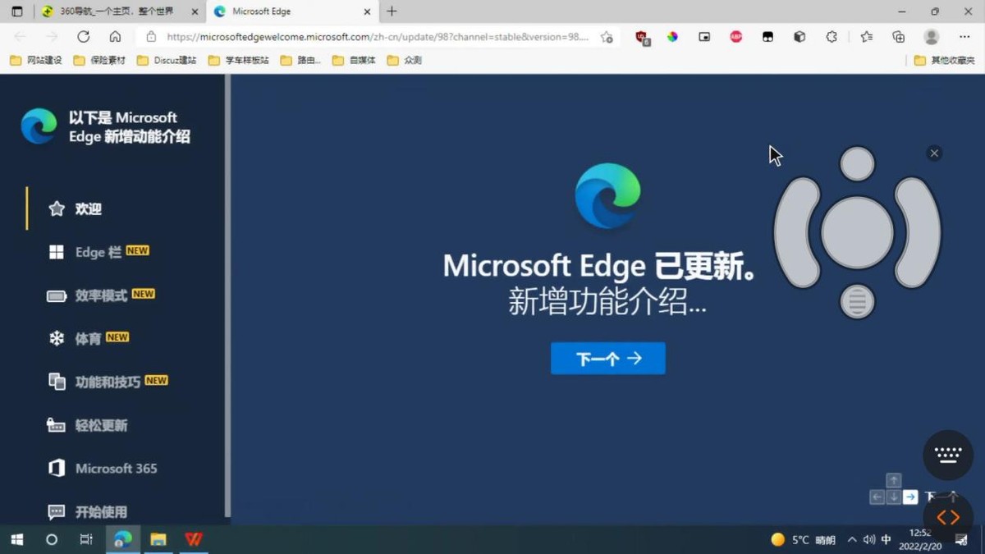This screenshot has width=985, height=554.
Task: Add this page to favorites star
Action: pos(607,37)
